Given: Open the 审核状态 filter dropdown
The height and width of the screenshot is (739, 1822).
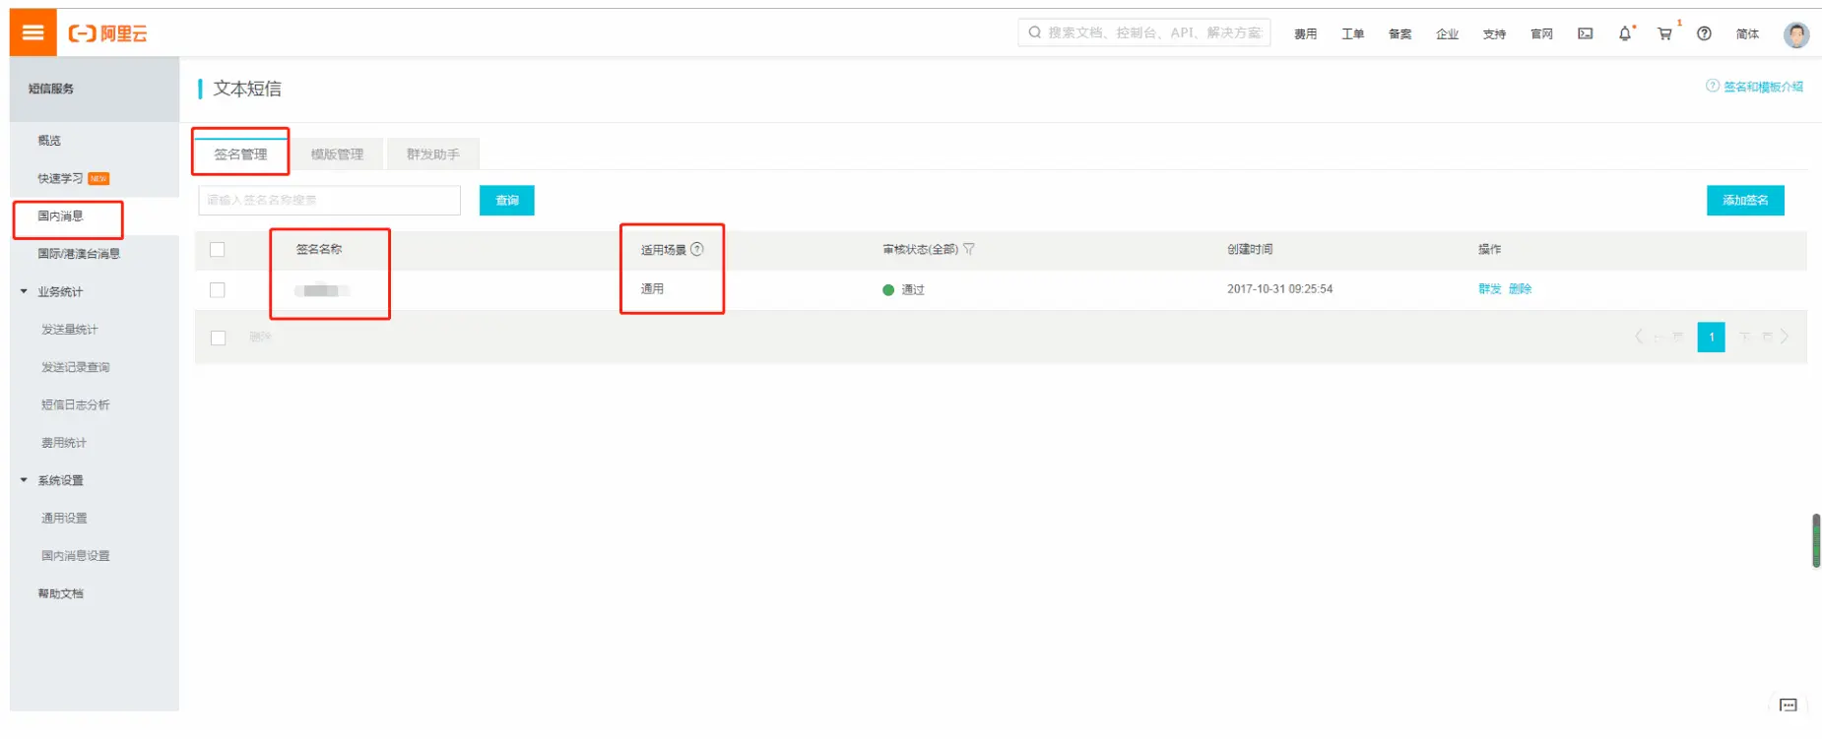Looking at the screenshot, I should pyautogui.click(x=969, y=249).
